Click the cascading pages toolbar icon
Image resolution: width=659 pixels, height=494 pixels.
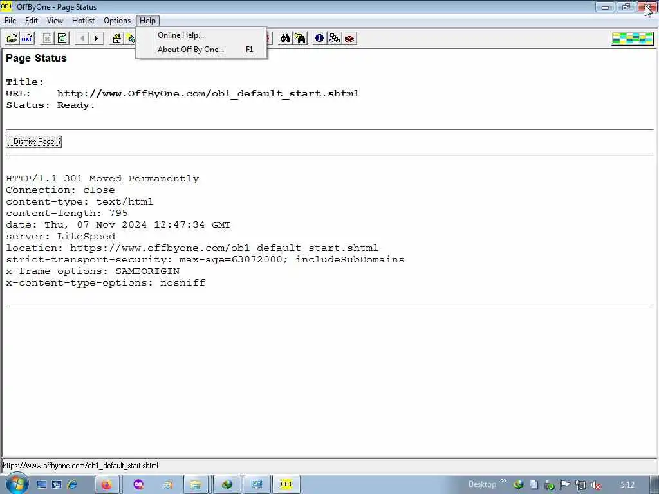pyautogui.click(x=335, y=39)
